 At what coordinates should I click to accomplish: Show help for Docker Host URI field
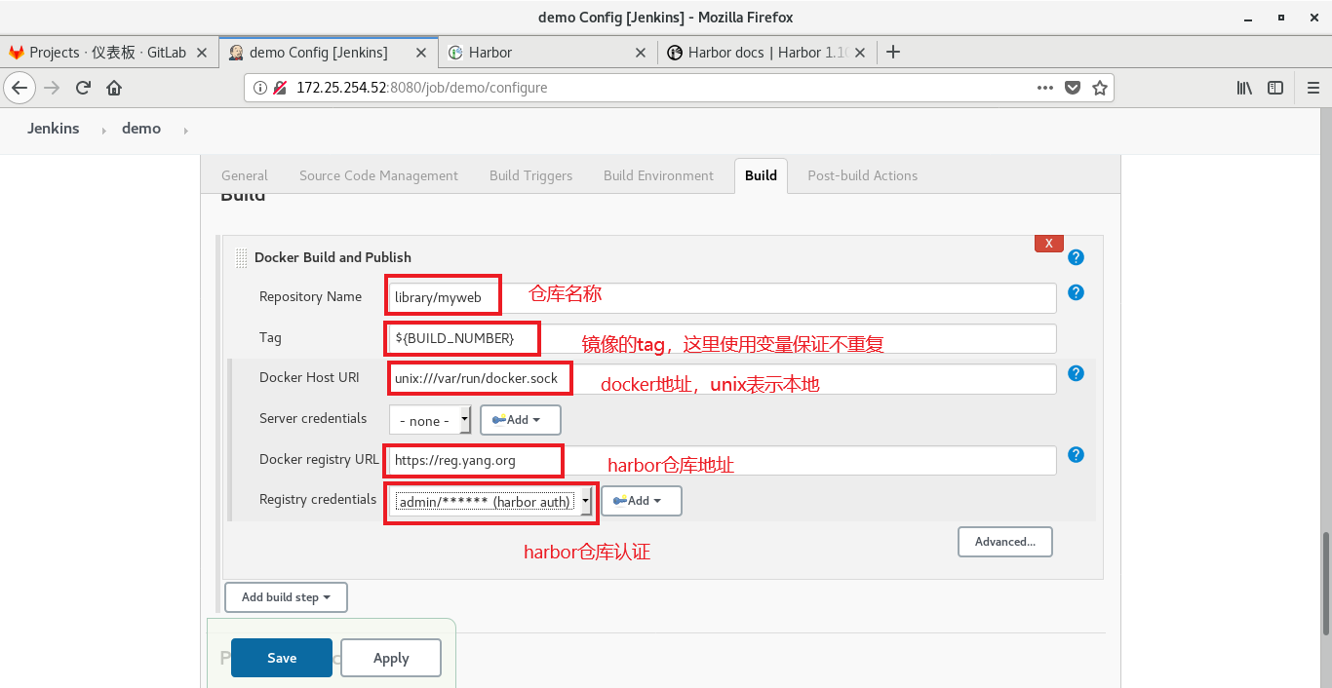tap(1076, 373)
